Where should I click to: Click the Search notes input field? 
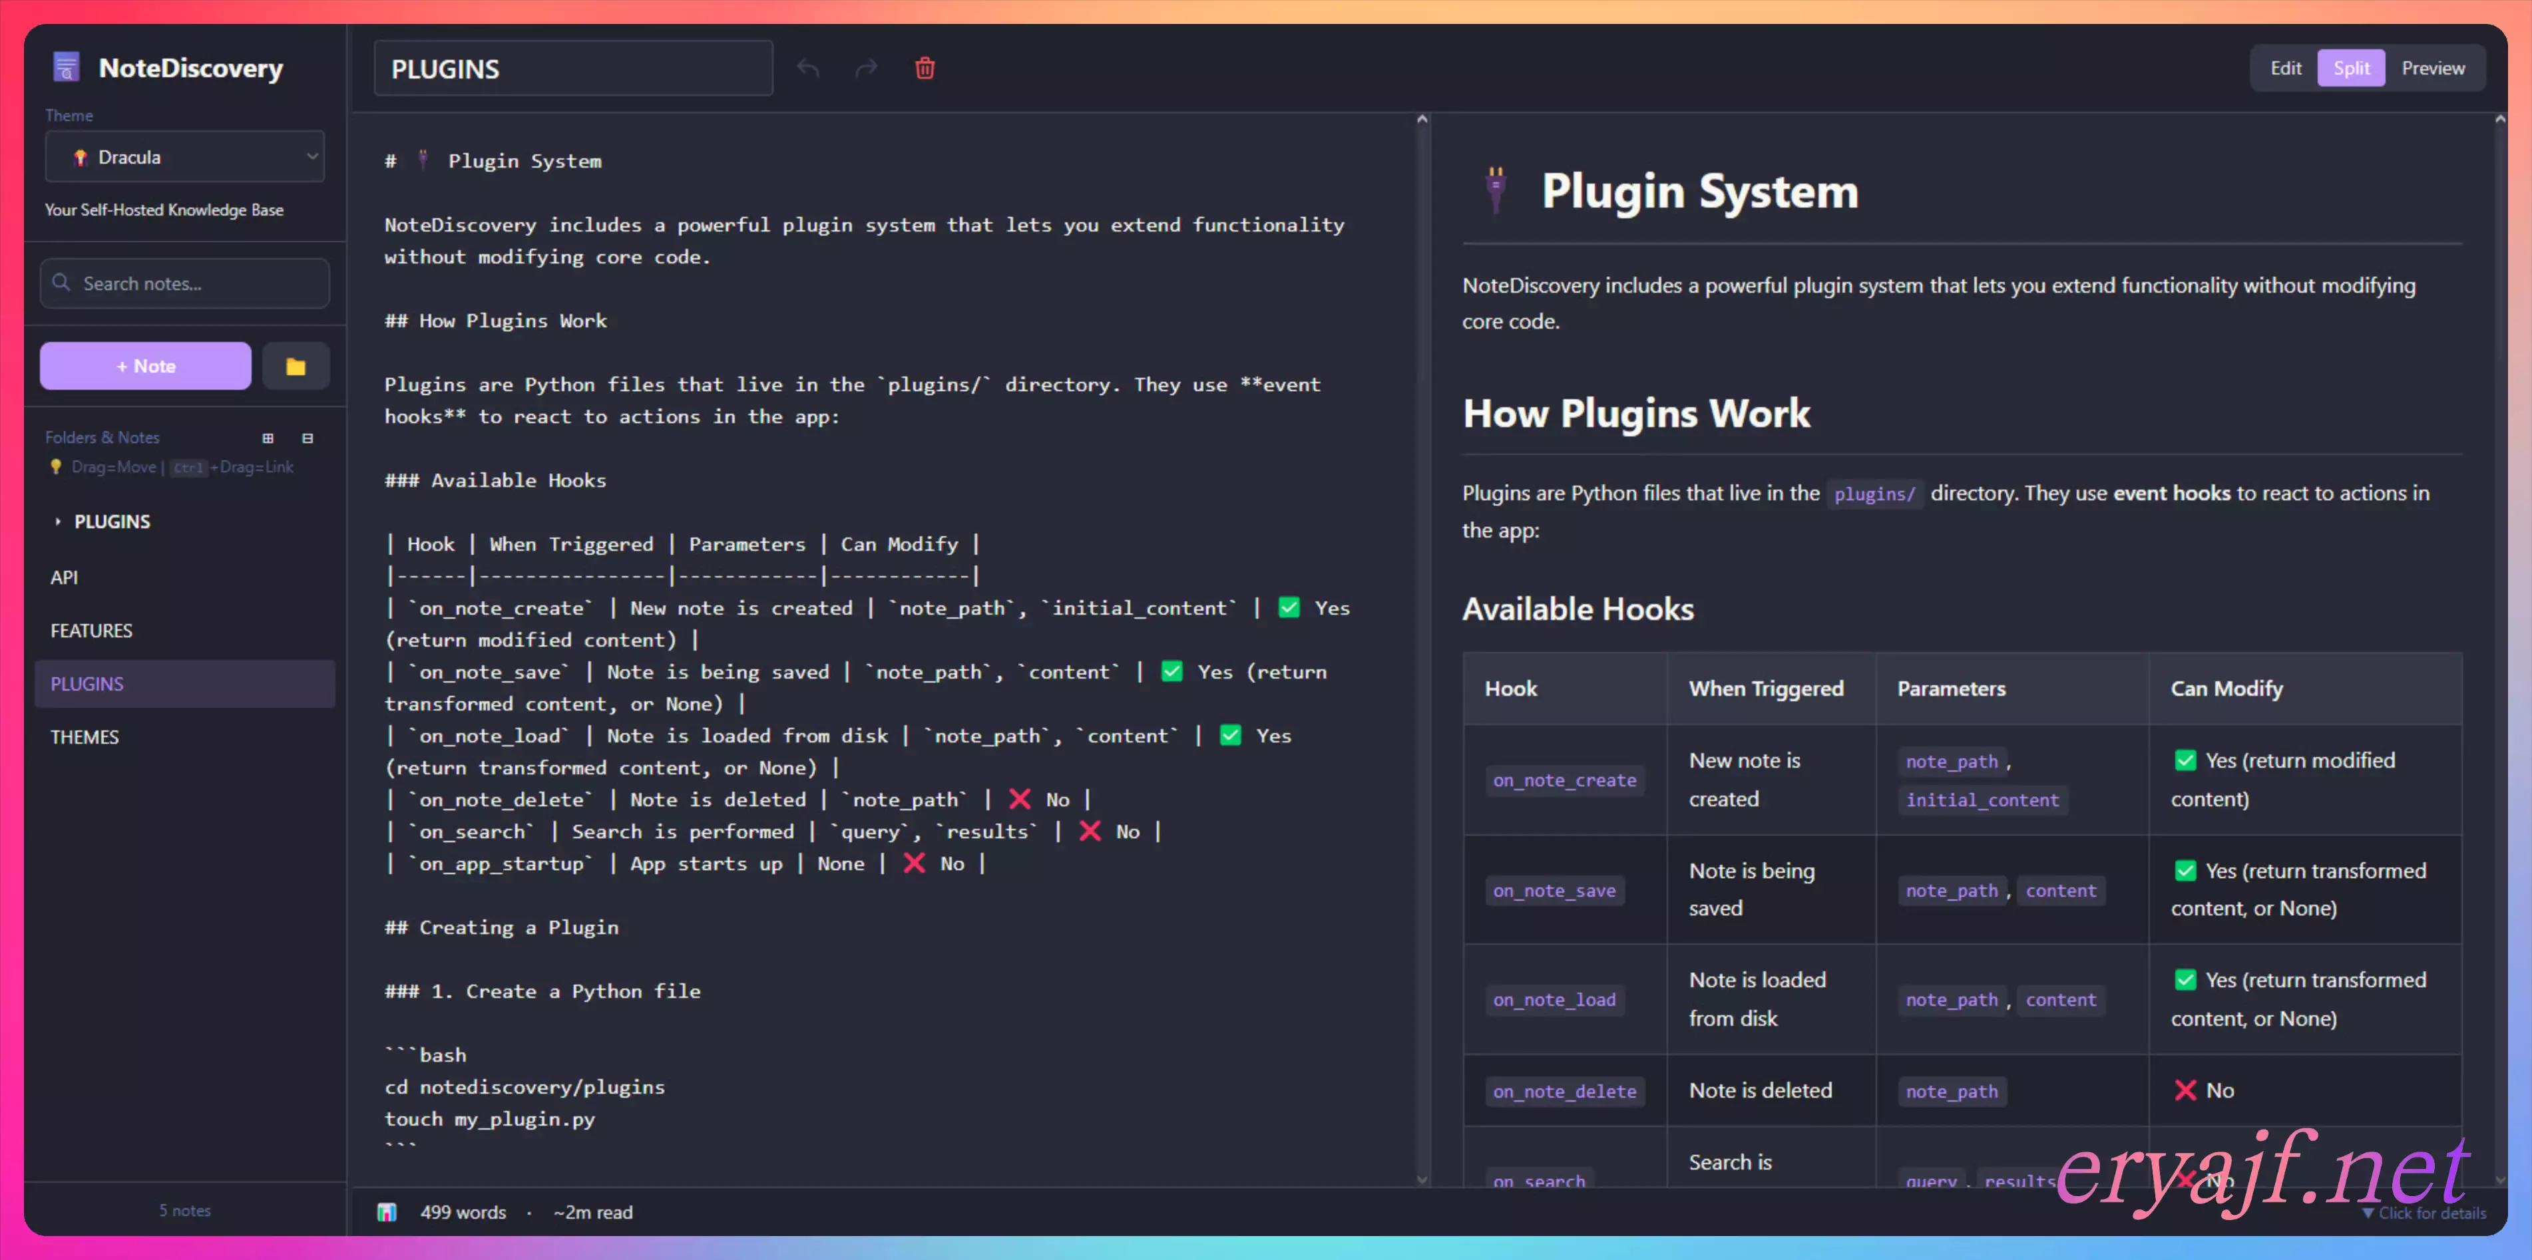tap(185, 284)
